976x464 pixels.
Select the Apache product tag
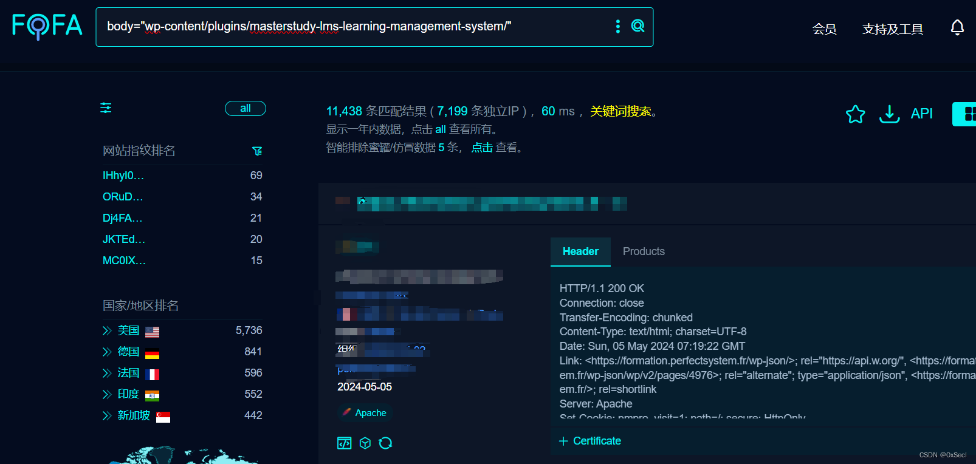click(x=364, y=413)
